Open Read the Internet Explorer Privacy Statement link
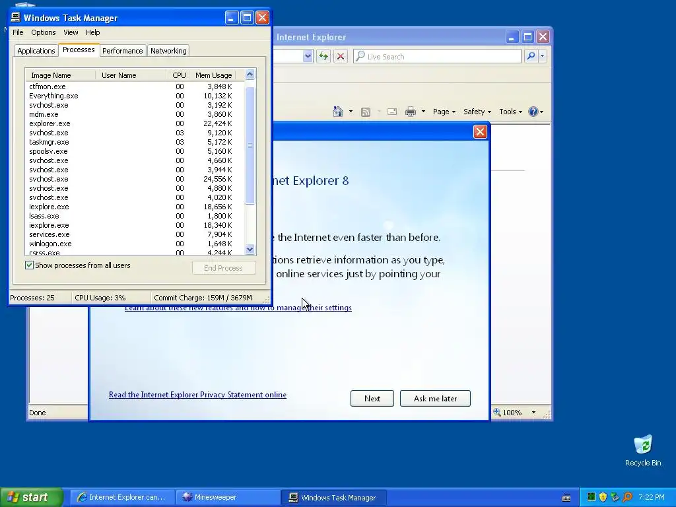676x507 pixels. coord(197,395)
